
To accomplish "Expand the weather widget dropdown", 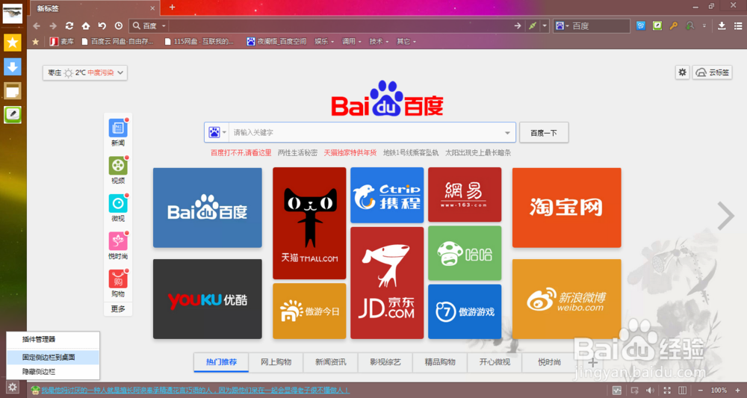I will coord(120,72).
